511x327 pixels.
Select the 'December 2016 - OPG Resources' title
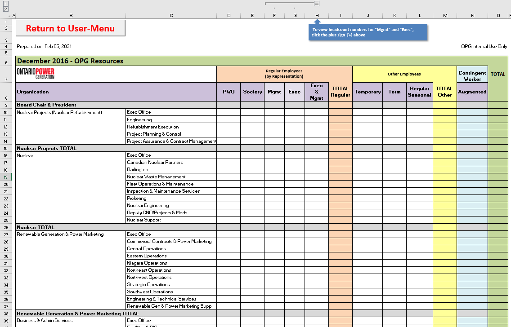[x=70, y=61]
